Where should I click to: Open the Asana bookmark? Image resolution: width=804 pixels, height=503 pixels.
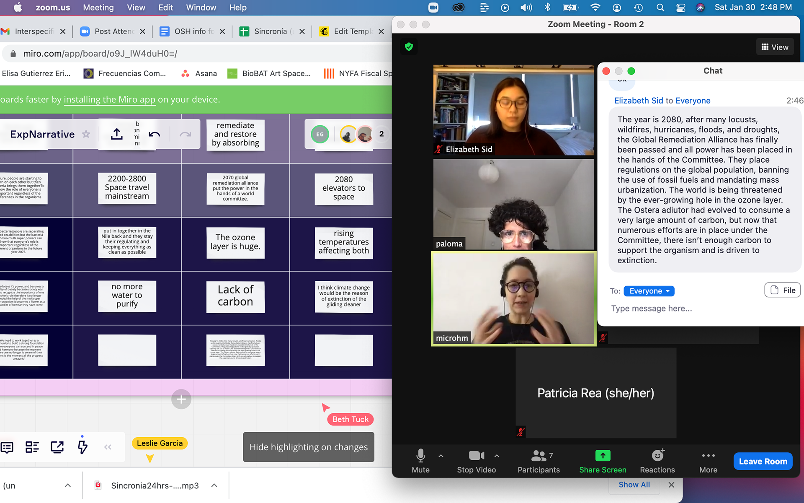[x=199, y=74]
